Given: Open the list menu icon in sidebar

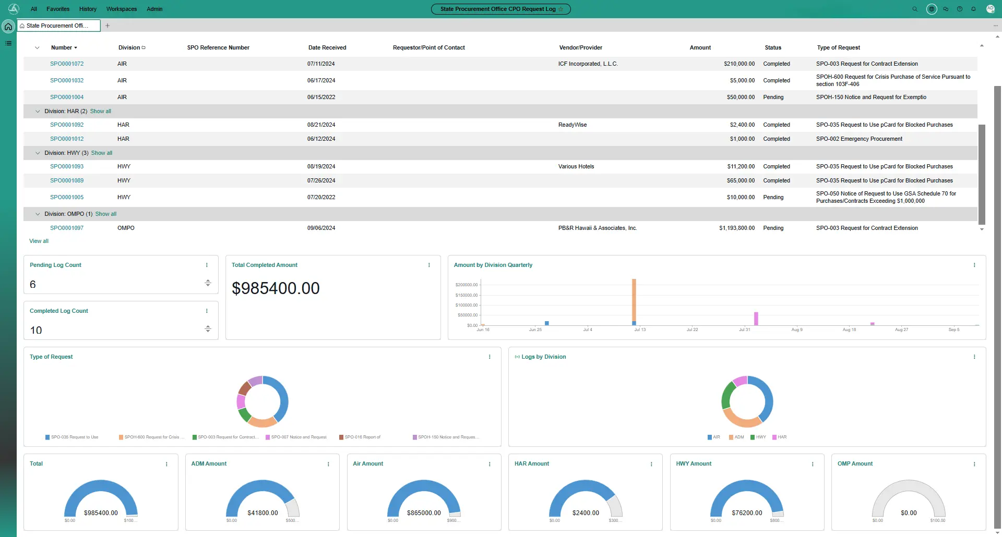Looking at the screenshot, I should pyautogui.click(x=8, y=43).
